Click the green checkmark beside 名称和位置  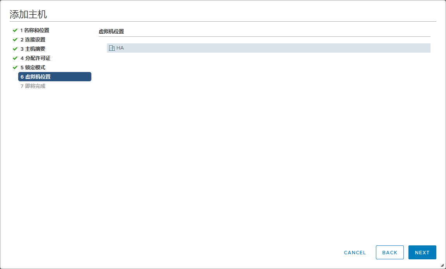coord(15,30)
